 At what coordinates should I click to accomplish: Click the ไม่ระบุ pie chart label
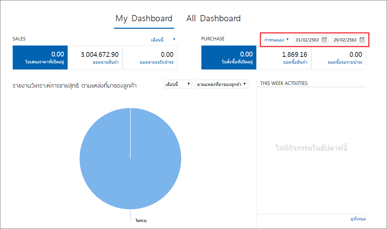pyautogui.click(x=141, y=220)
